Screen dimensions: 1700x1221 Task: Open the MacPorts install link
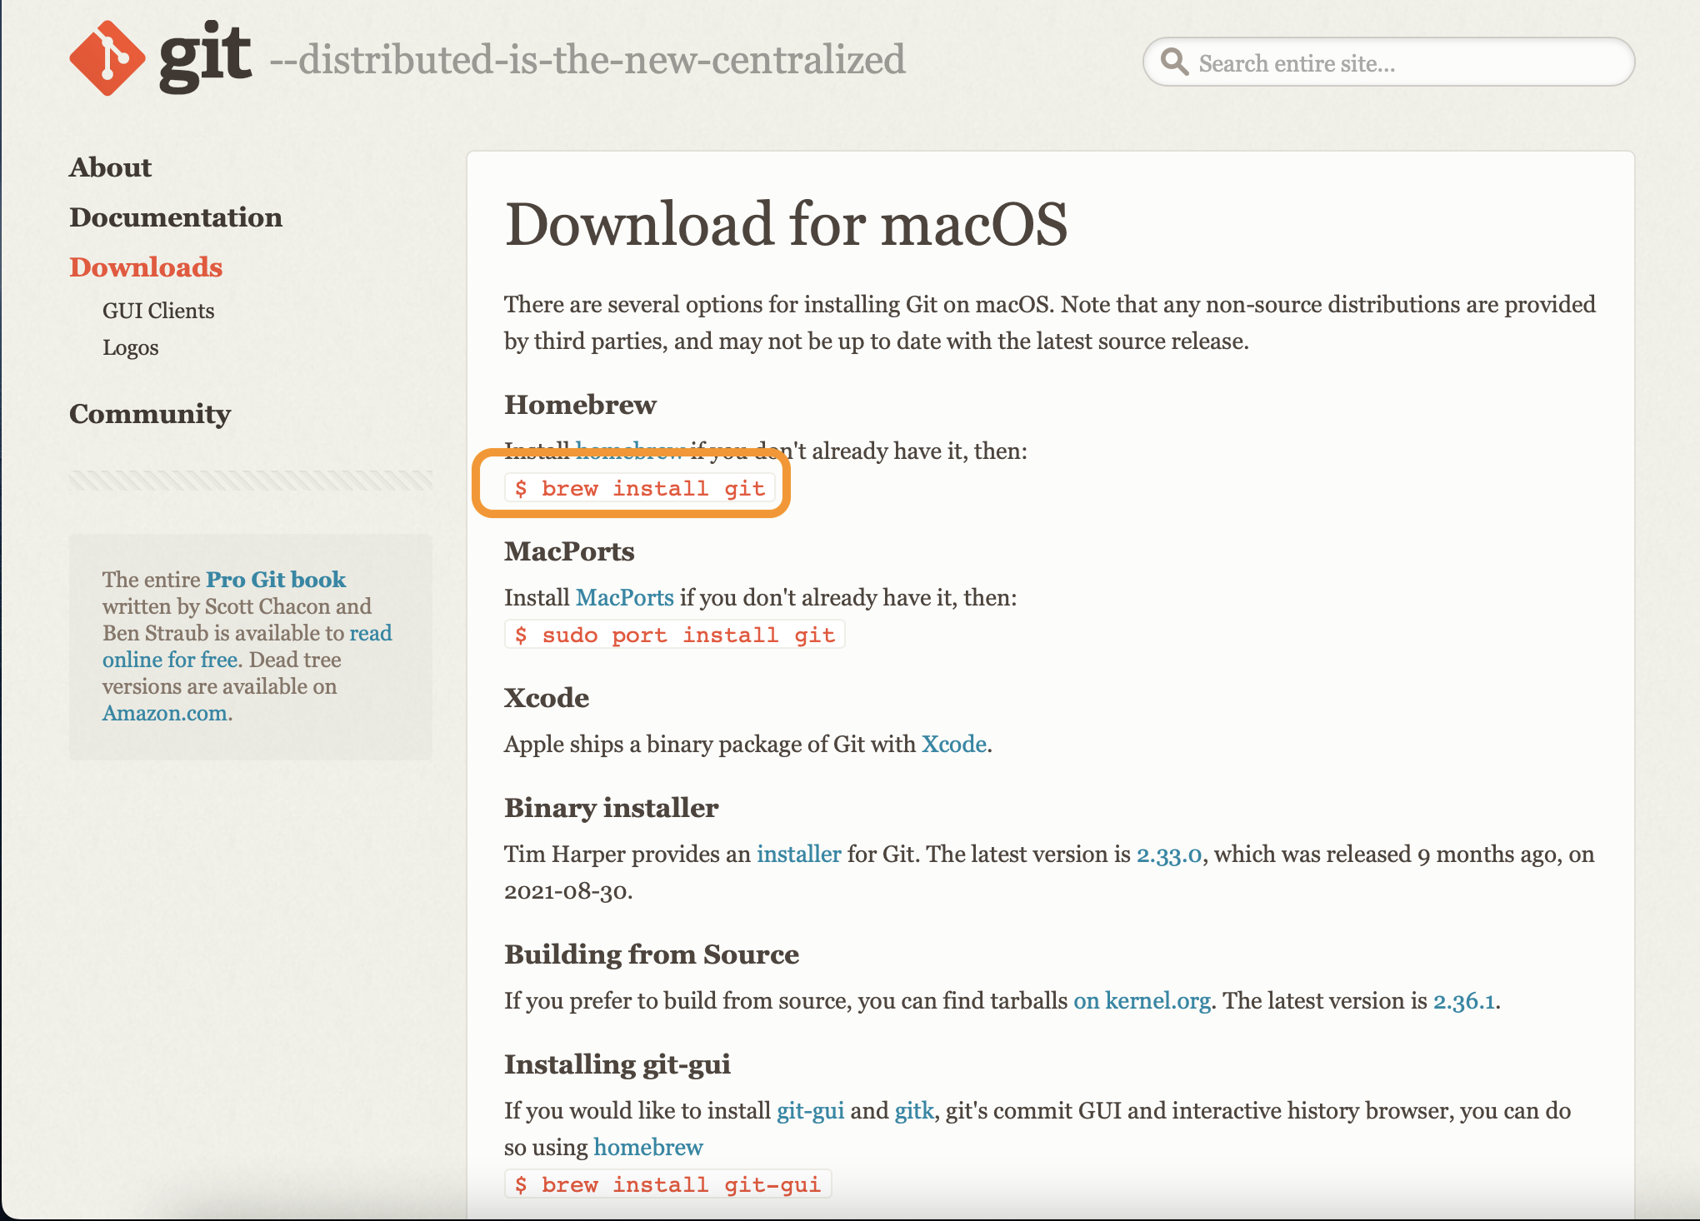[x=624, y=597]
